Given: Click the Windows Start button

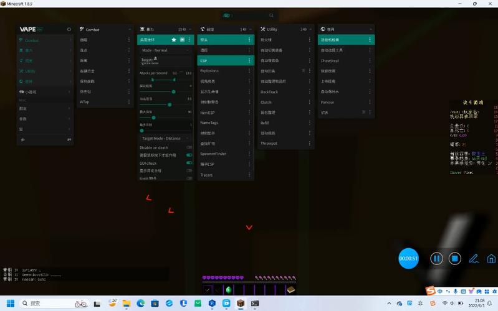Looking at the screenshot, I should pyautogui.click(x=11, y=303).
